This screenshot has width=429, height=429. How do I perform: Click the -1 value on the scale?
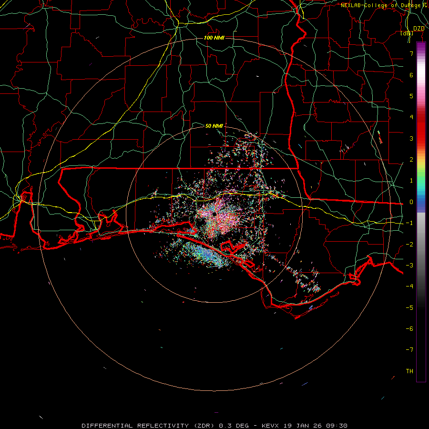pyautogui.click(x=409, y=223)
